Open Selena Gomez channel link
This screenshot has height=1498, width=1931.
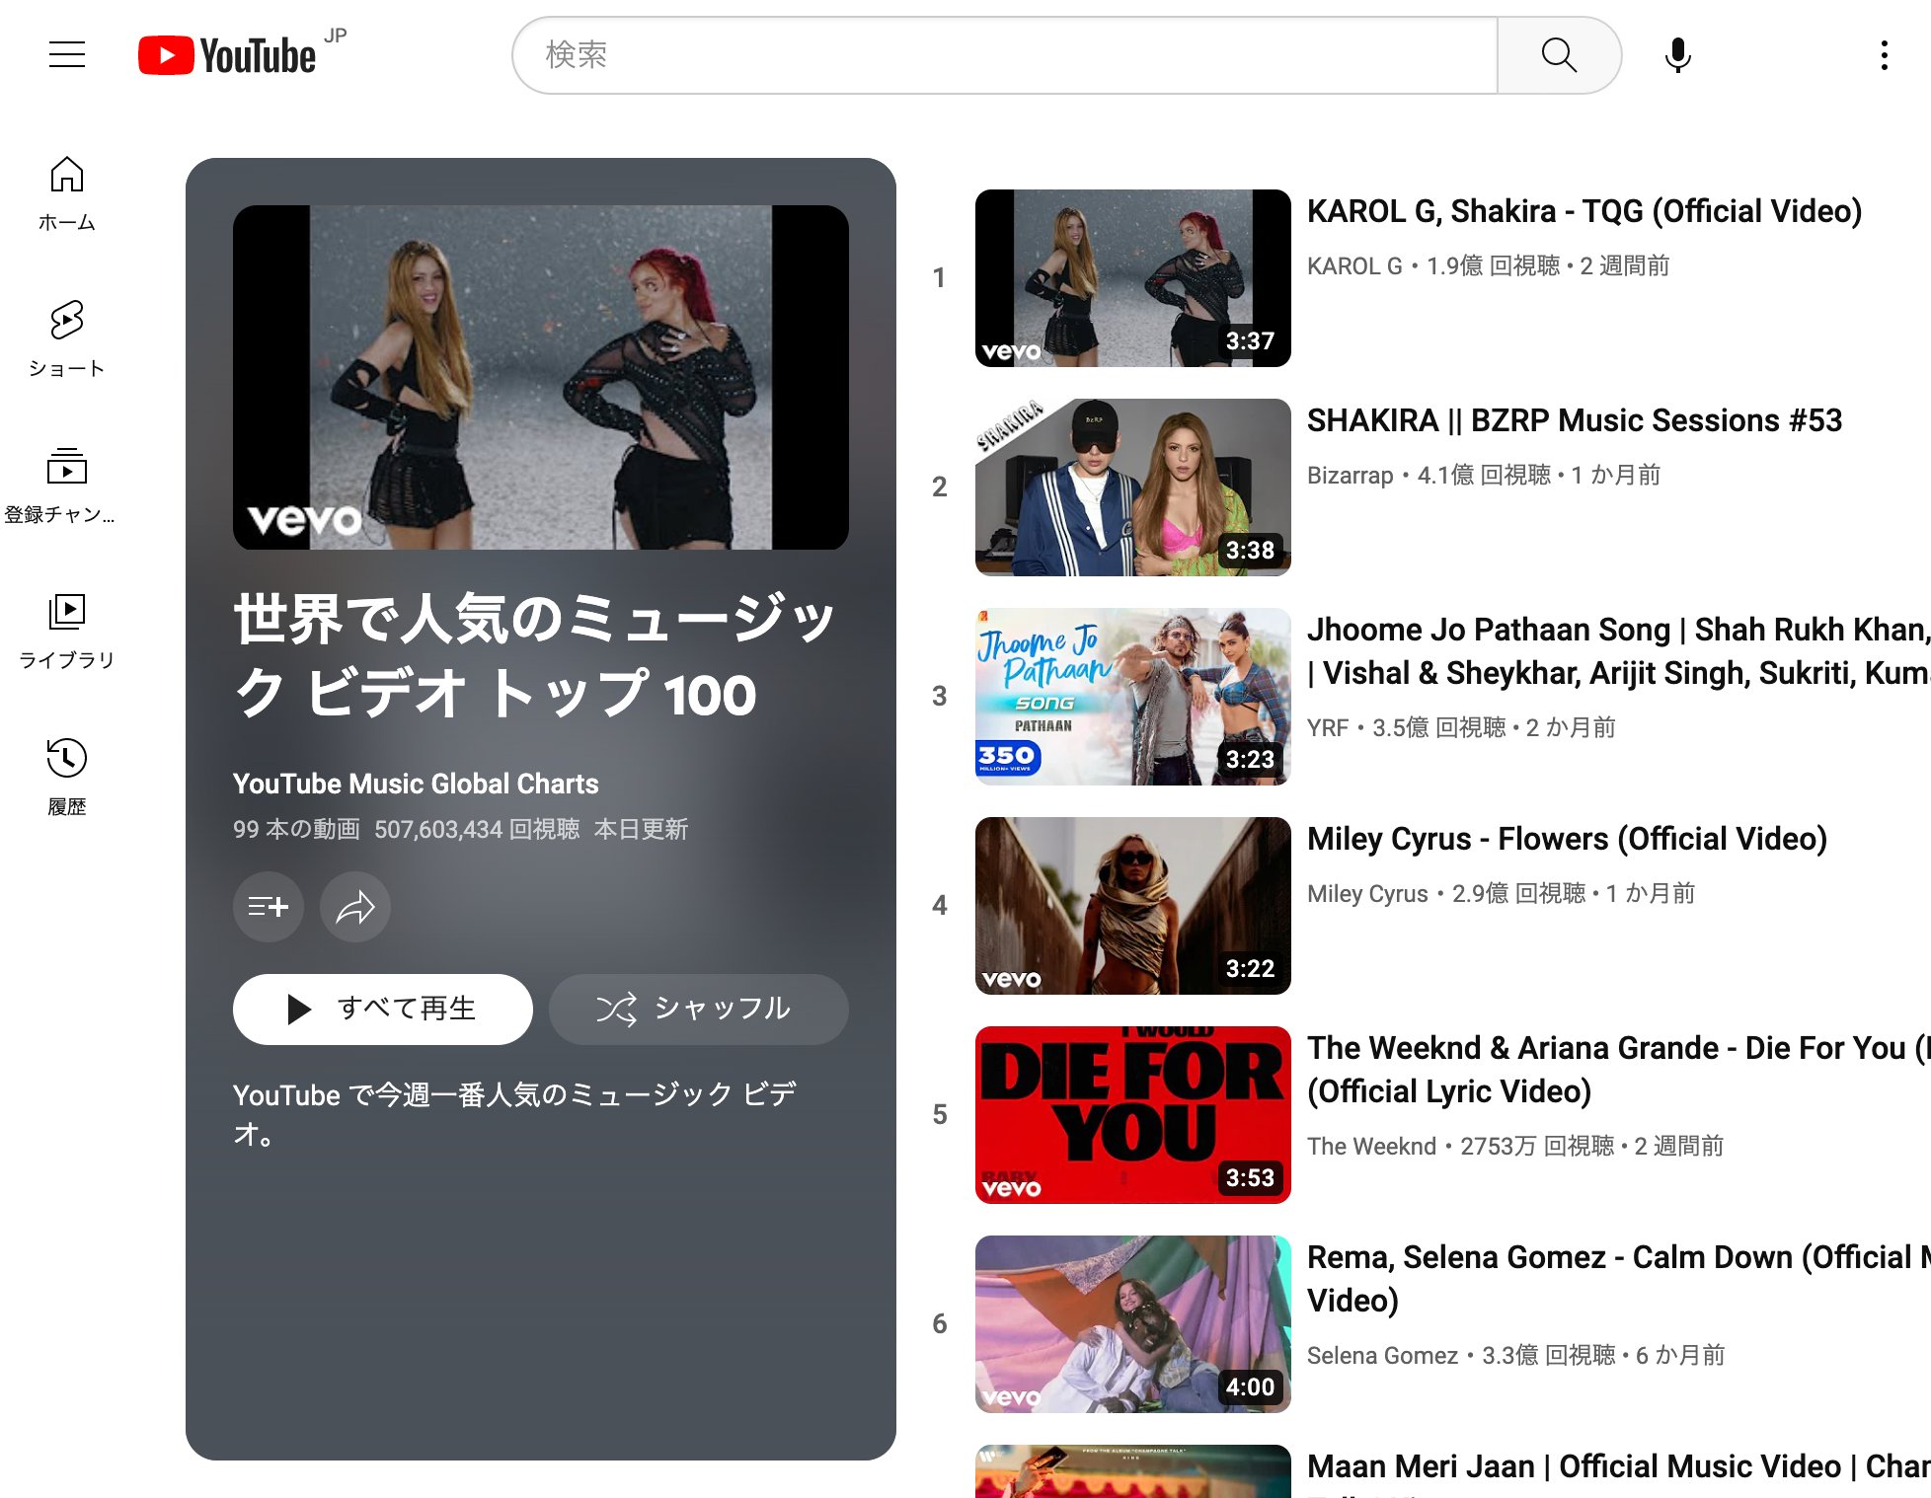[x=1382, y=1356]
